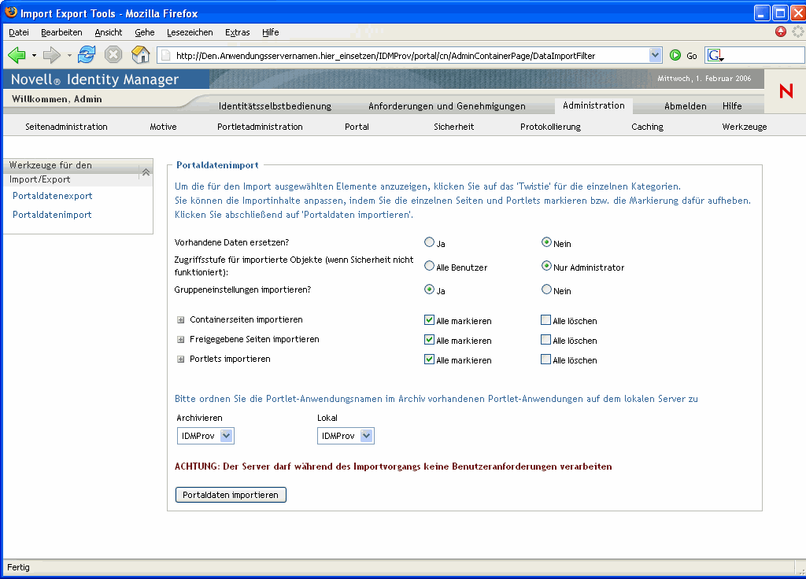Go to the Home page icon
The width and height of the screenshot is (806, 579).
coord(140,54)
